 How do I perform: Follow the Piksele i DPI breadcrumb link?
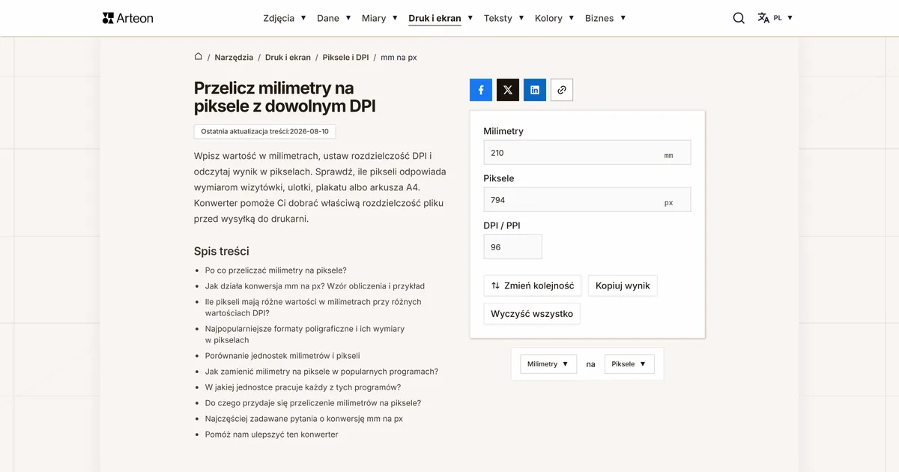click(345, 57)
